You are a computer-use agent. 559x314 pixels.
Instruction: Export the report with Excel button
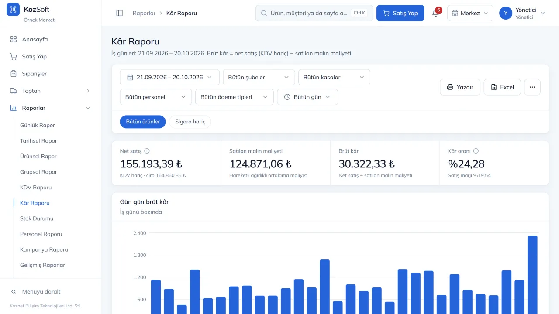point(502,87)
